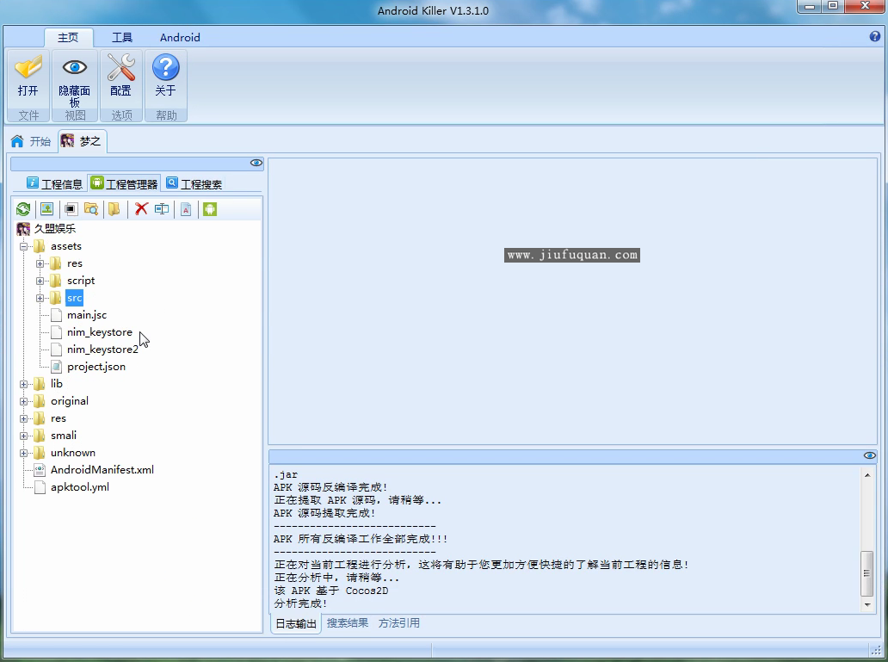Select the 梦之 project tab
Image resolution: width=888 pixels, height=662 pixels.
coord(82,141)
